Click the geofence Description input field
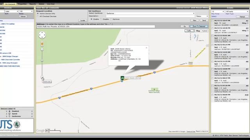 coord(150,16)
